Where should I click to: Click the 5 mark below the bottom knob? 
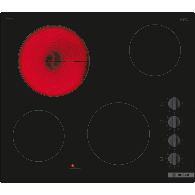click(174, 167)
